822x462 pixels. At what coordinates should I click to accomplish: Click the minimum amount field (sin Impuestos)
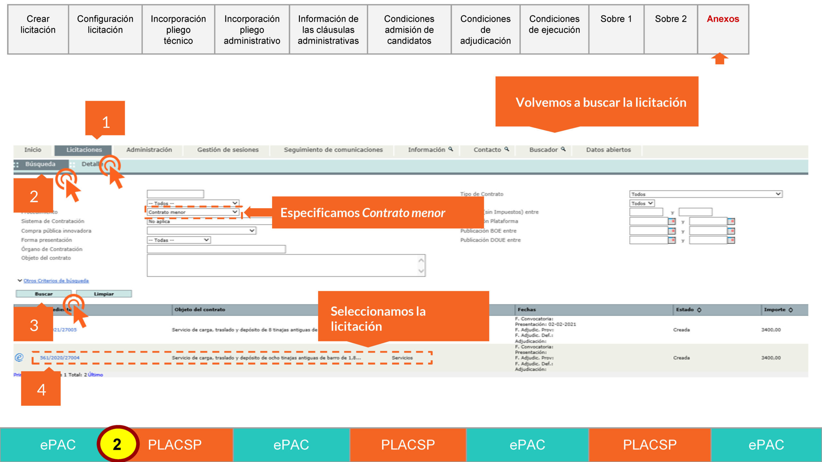pos(646,212)
